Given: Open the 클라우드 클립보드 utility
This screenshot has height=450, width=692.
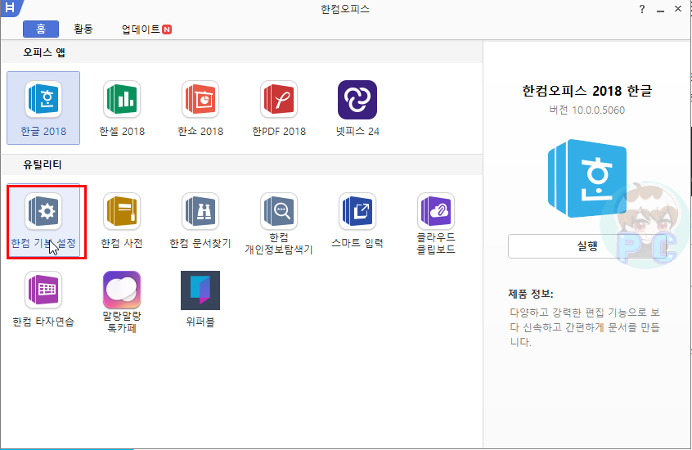Looking at the screenshot, I should [x=436, y=223].
